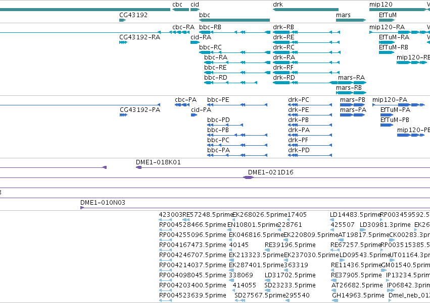Select transcript drk-RD
Image resolution: width=430 pixels, height=303 pixels.
click(284, 78)
